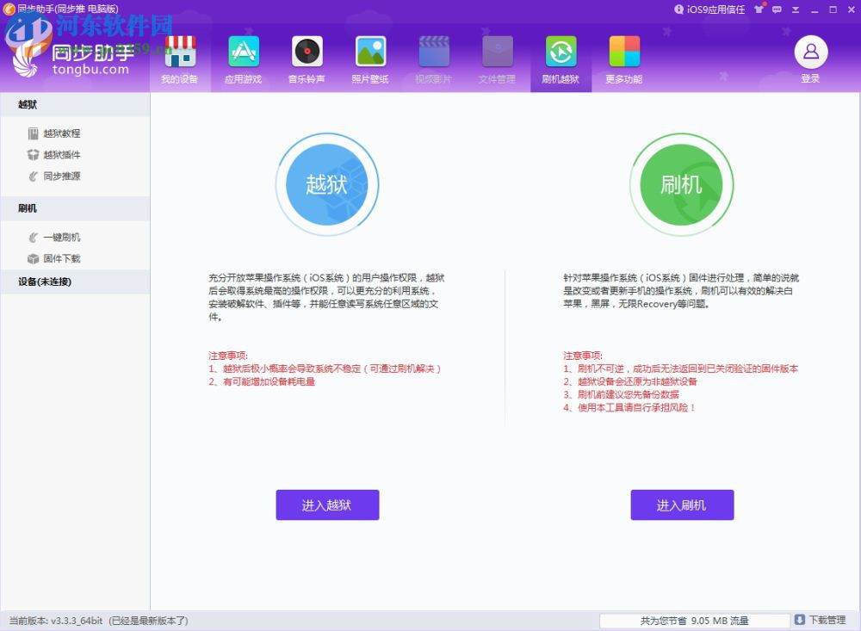Open 越狱教程 in the sidebar
The width and height of the screenshot is (861, 631).
[61, 133]
